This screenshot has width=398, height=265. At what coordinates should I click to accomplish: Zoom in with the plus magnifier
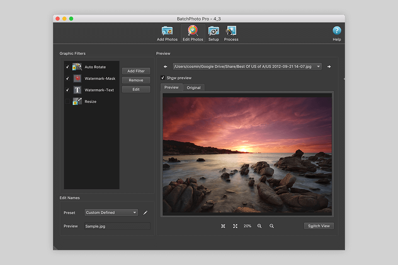point(260,226)
